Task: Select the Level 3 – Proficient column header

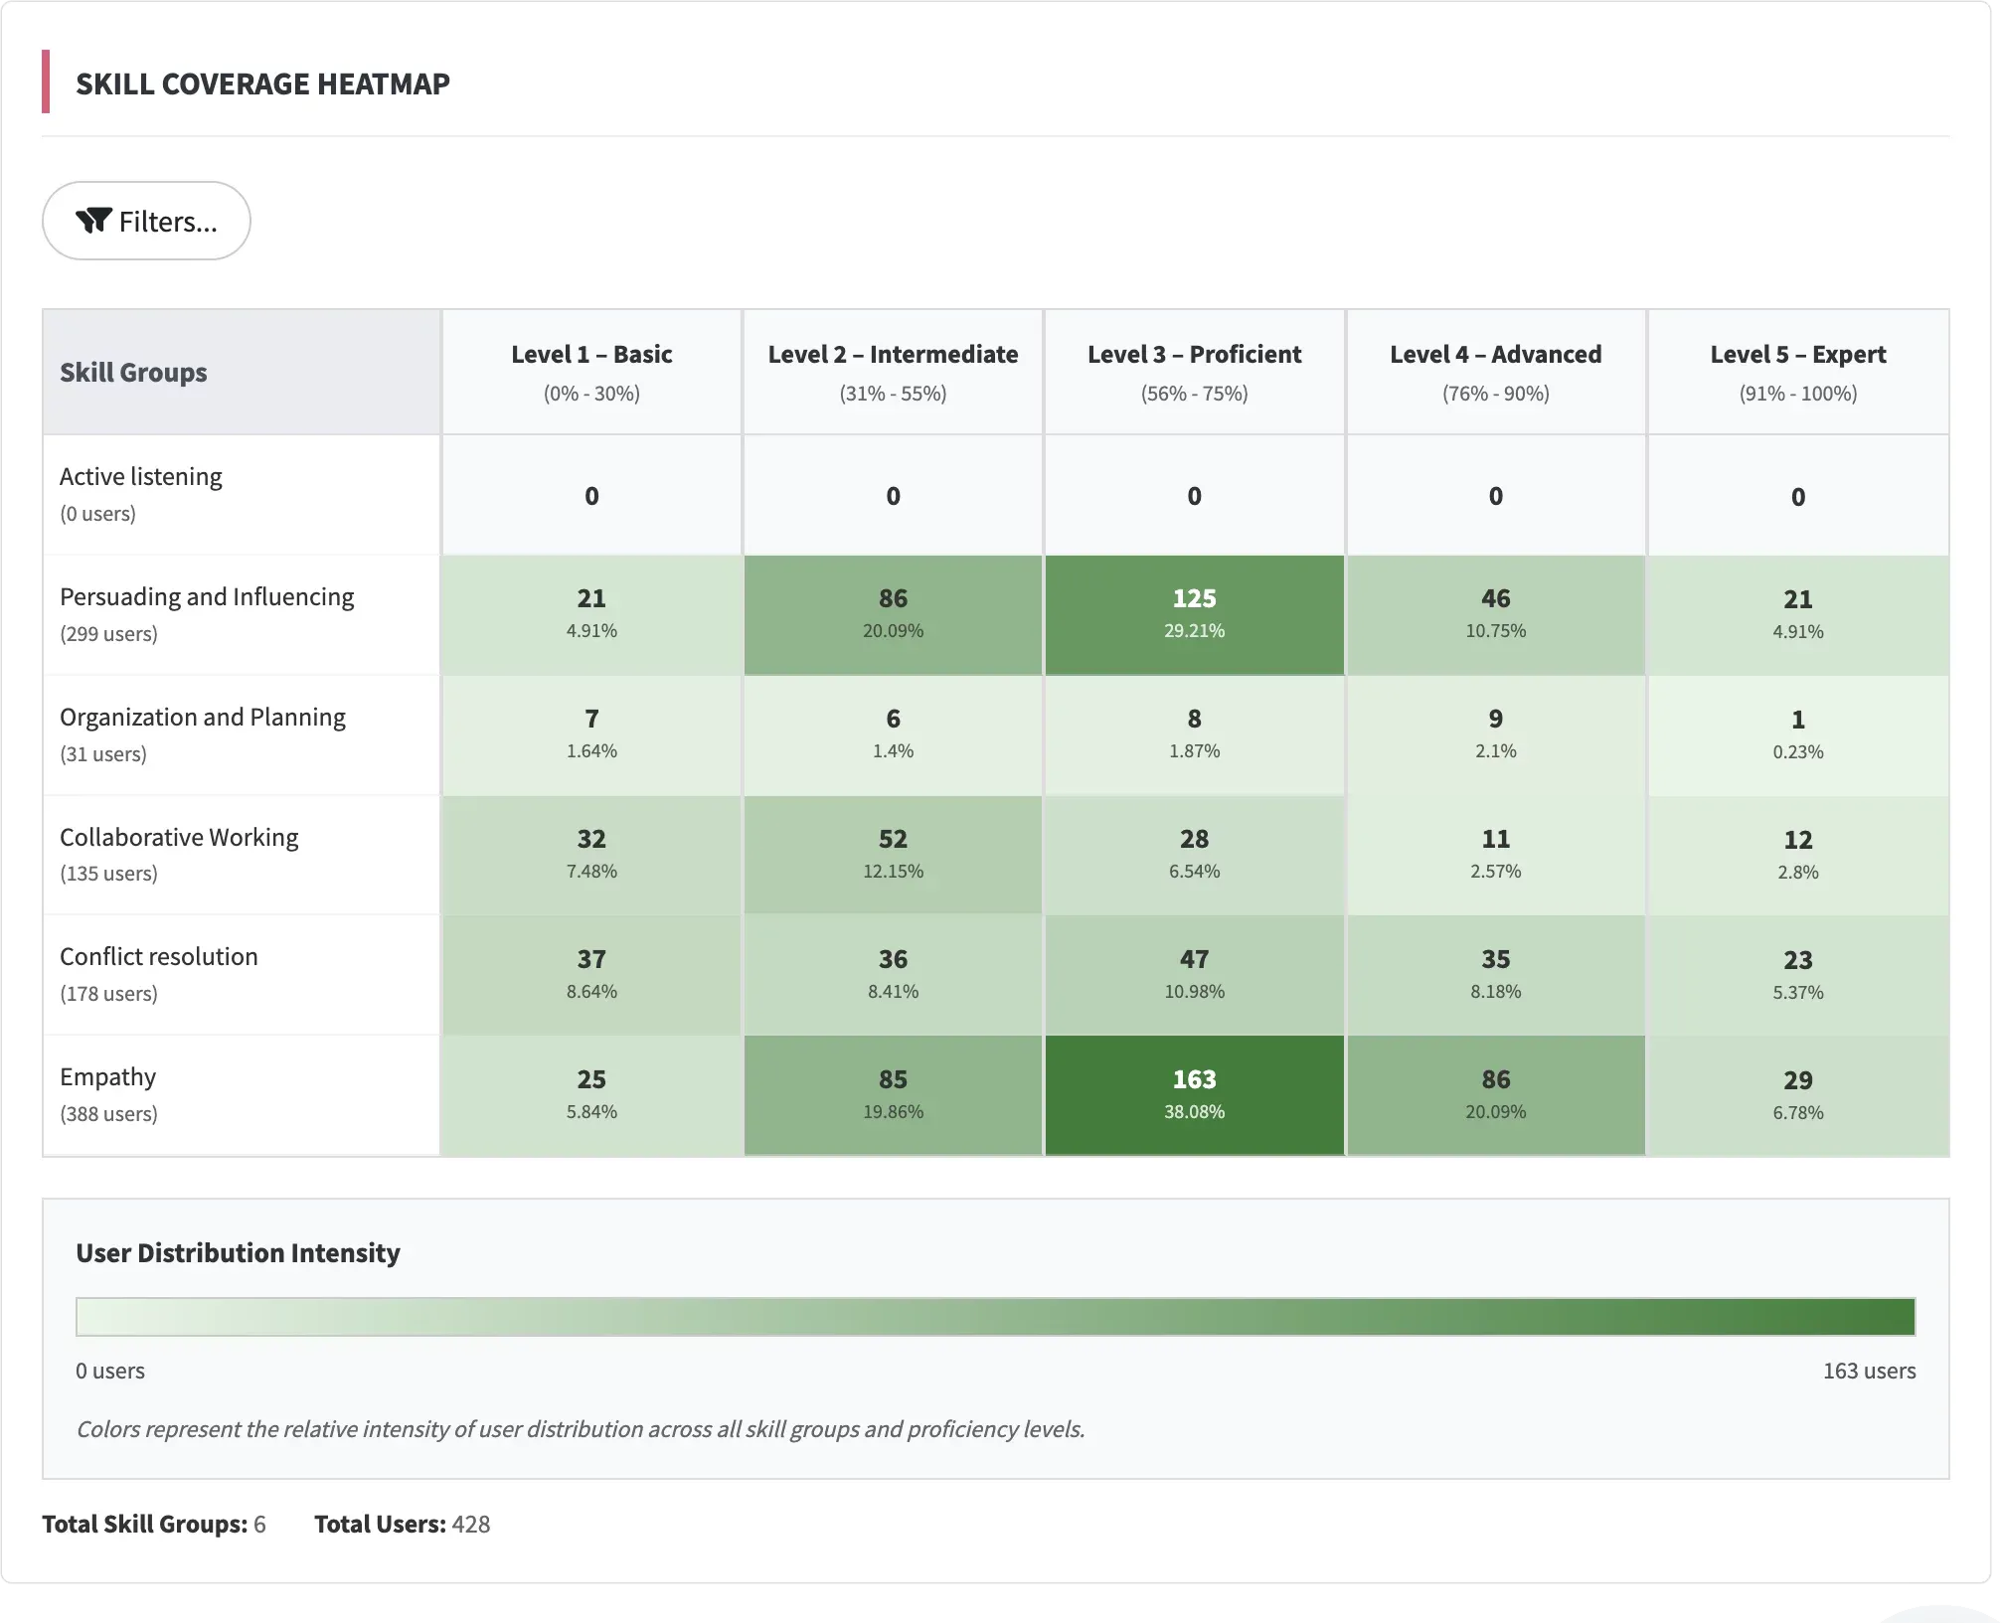Action: [1194, 372]
